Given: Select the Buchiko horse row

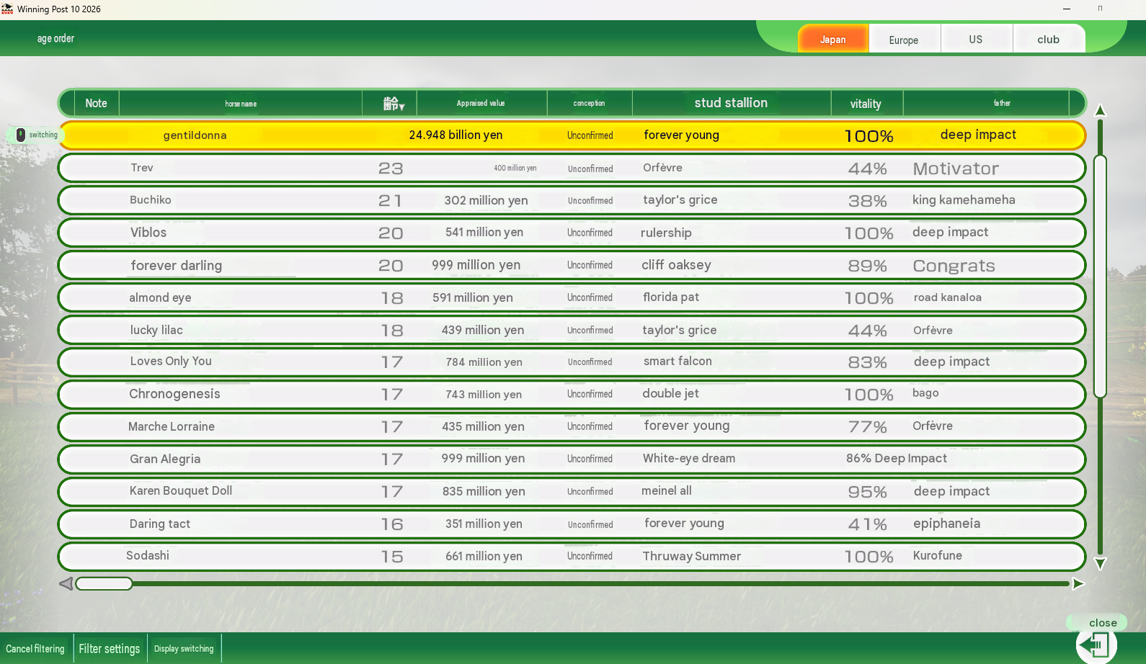Looking at the screenshot, I should (572, 200).
